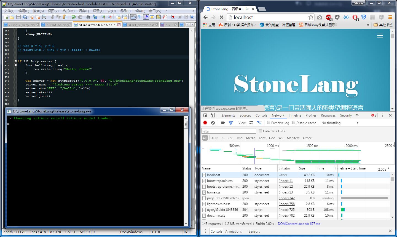Click the network overview timeline at 1000 ms
Screen dimensions: 397x237
pyautogui.click(x=273, y=146)
